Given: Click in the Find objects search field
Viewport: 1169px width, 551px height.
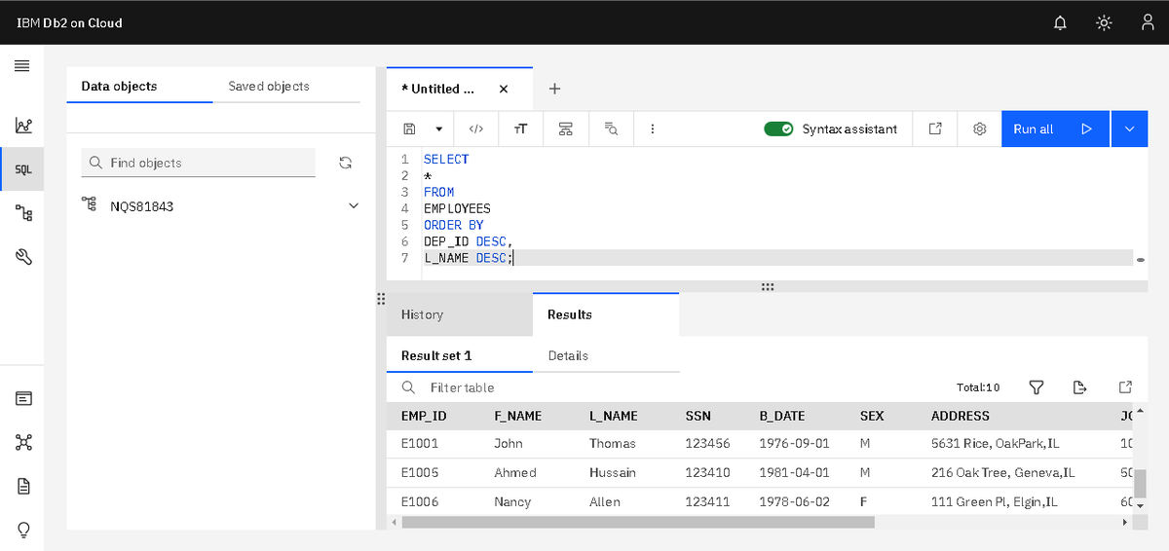Looking at the screenshot, I should tap(199, 163).
